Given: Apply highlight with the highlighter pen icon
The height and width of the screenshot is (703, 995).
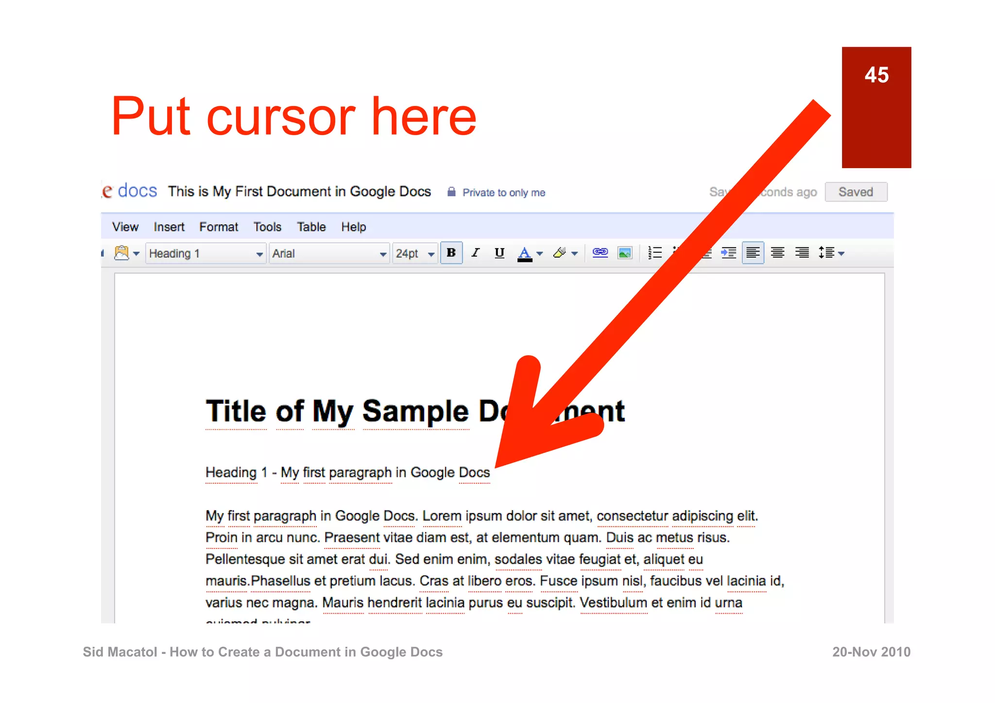Looking at the screenshot, I should click(x=560, y=253).
